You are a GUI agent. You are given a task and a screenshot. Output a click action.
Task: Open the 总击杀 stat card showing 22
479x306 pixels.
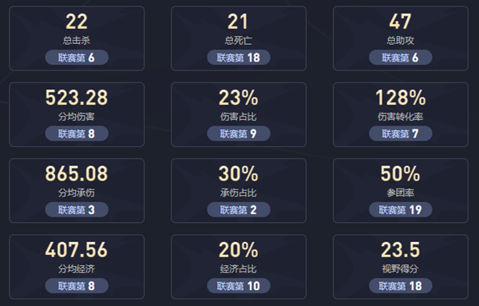coord(77,38)
